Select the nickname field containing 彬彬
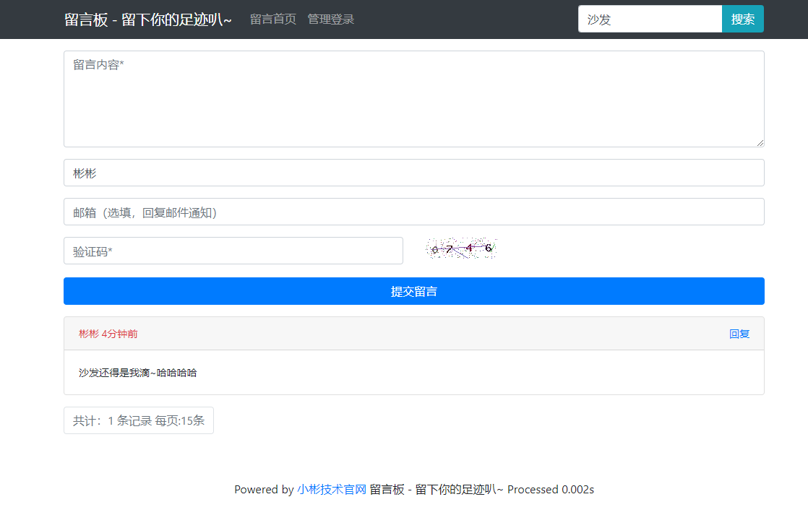The height and width of the screenshot is (515, 808). 413,173
